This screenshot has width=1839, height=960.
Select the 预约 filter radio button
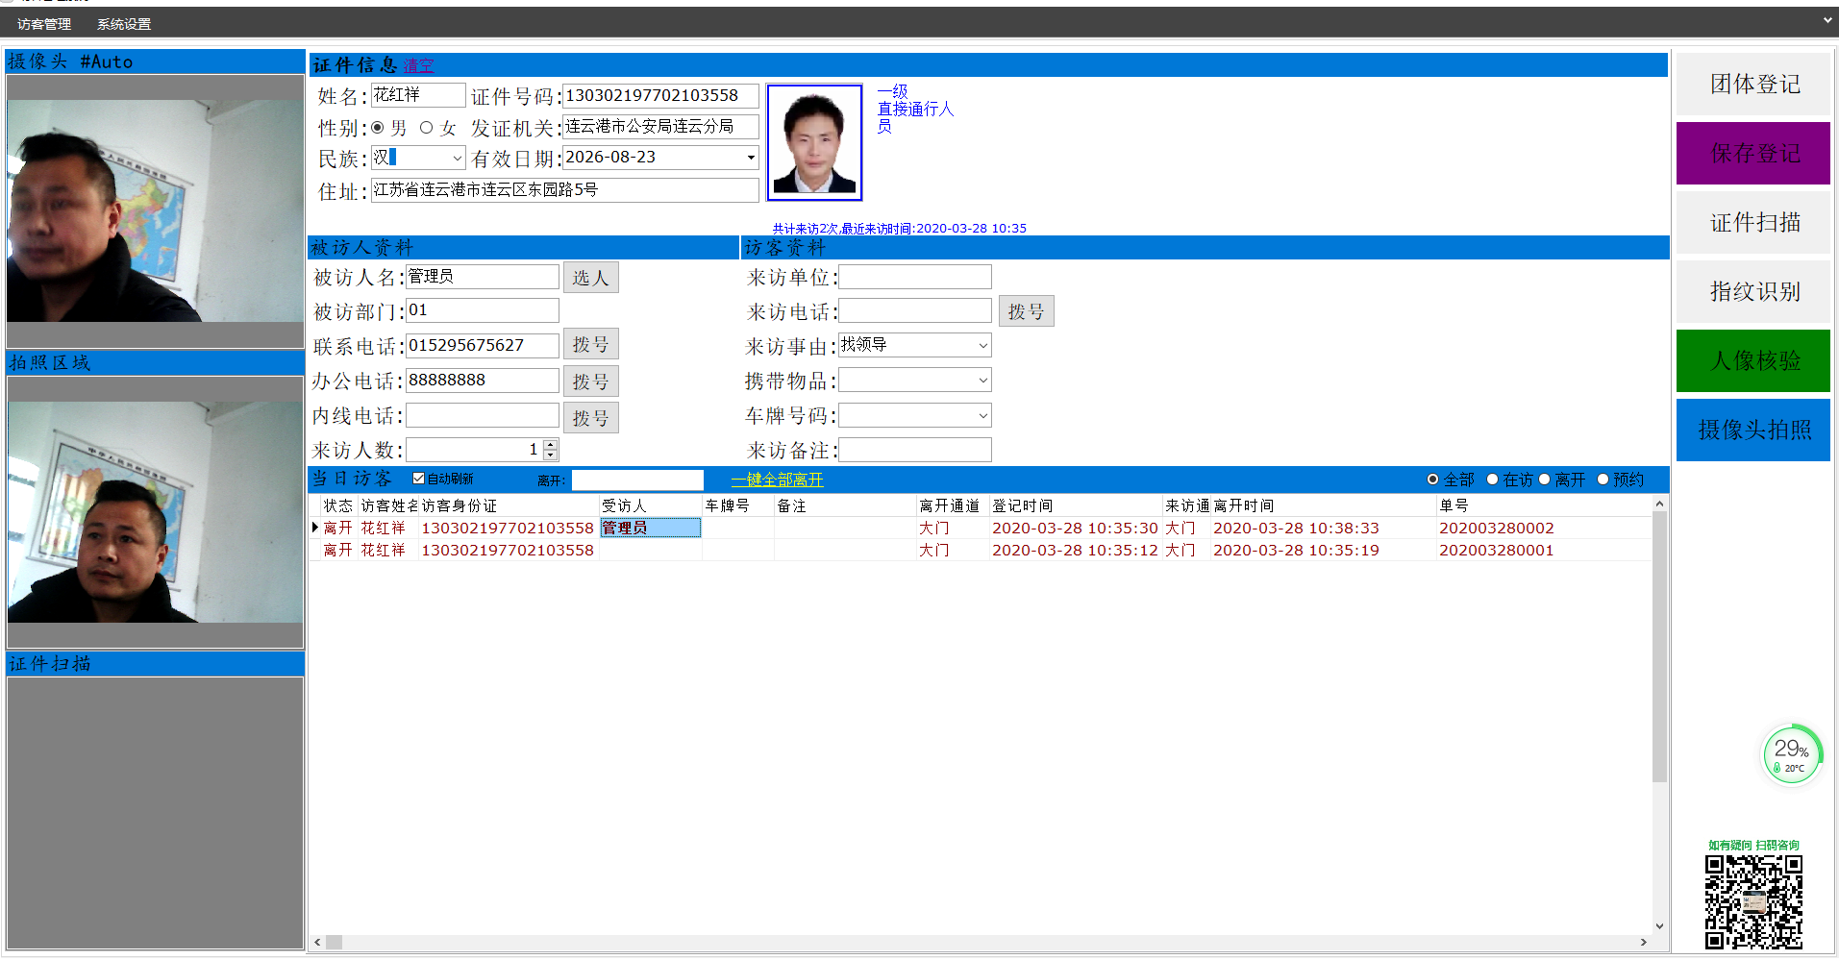click(x=1603, y=480)
